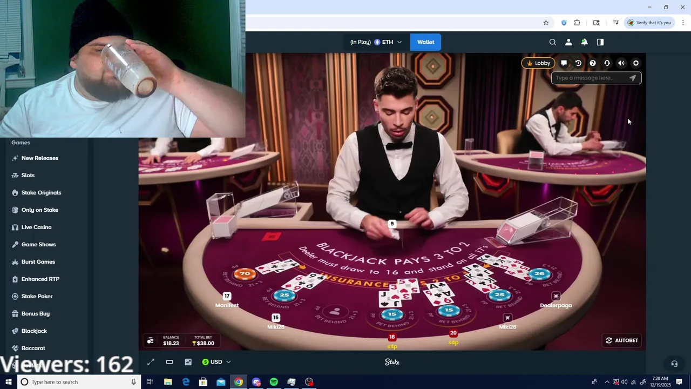Screen dimensions: 691x389
Task: Open Task View on the taskbar
Action: tap(150, 382)
